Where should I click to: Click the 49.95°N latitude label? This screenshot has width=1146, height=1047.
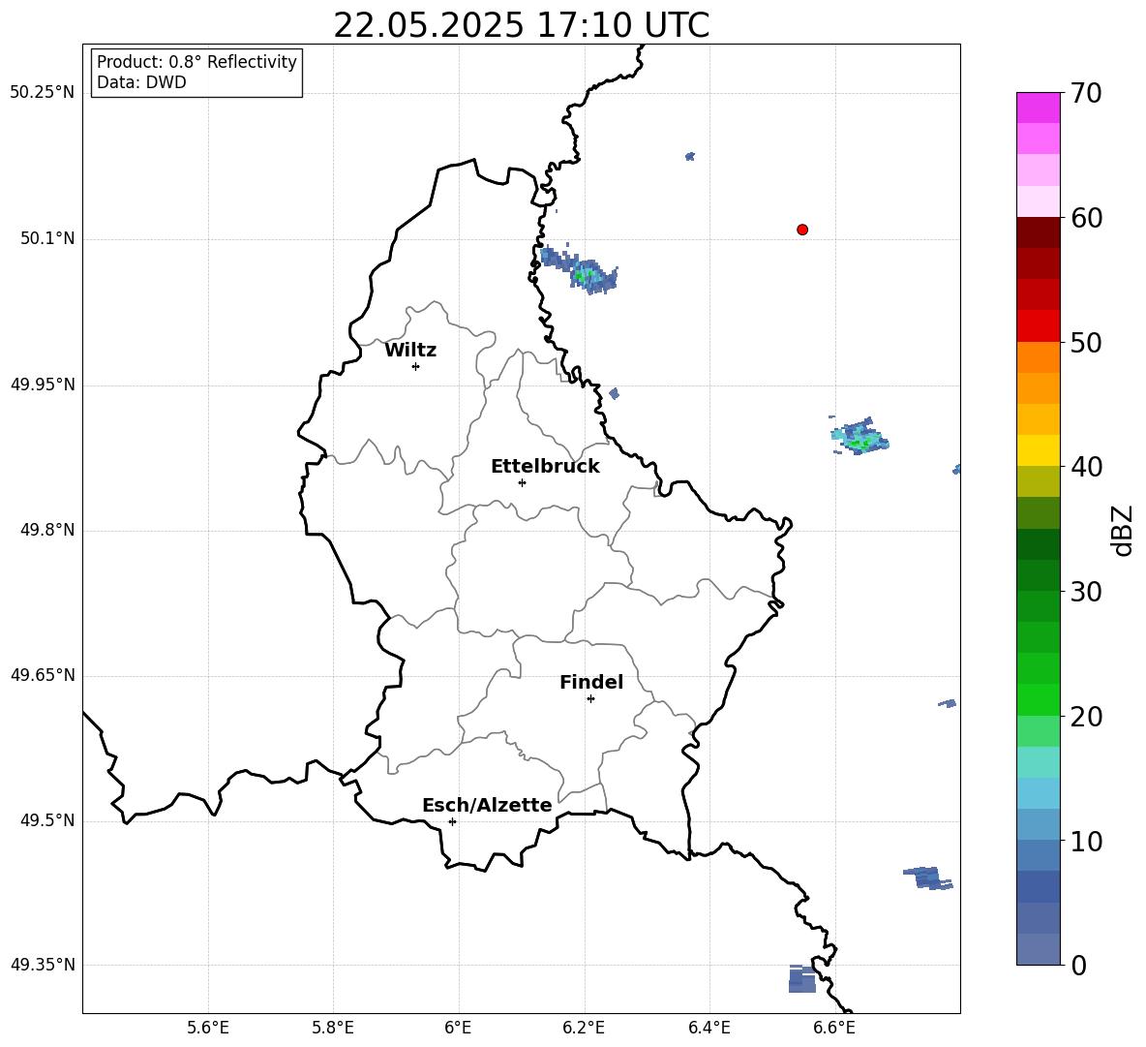pos(43,385)
